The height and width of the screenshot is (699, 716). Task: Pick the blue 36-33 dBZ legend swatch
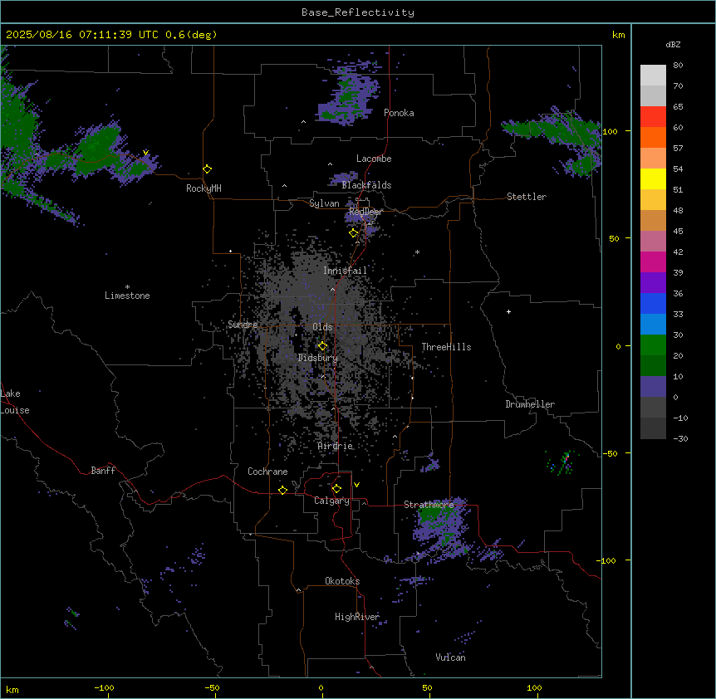click(653, 303)
